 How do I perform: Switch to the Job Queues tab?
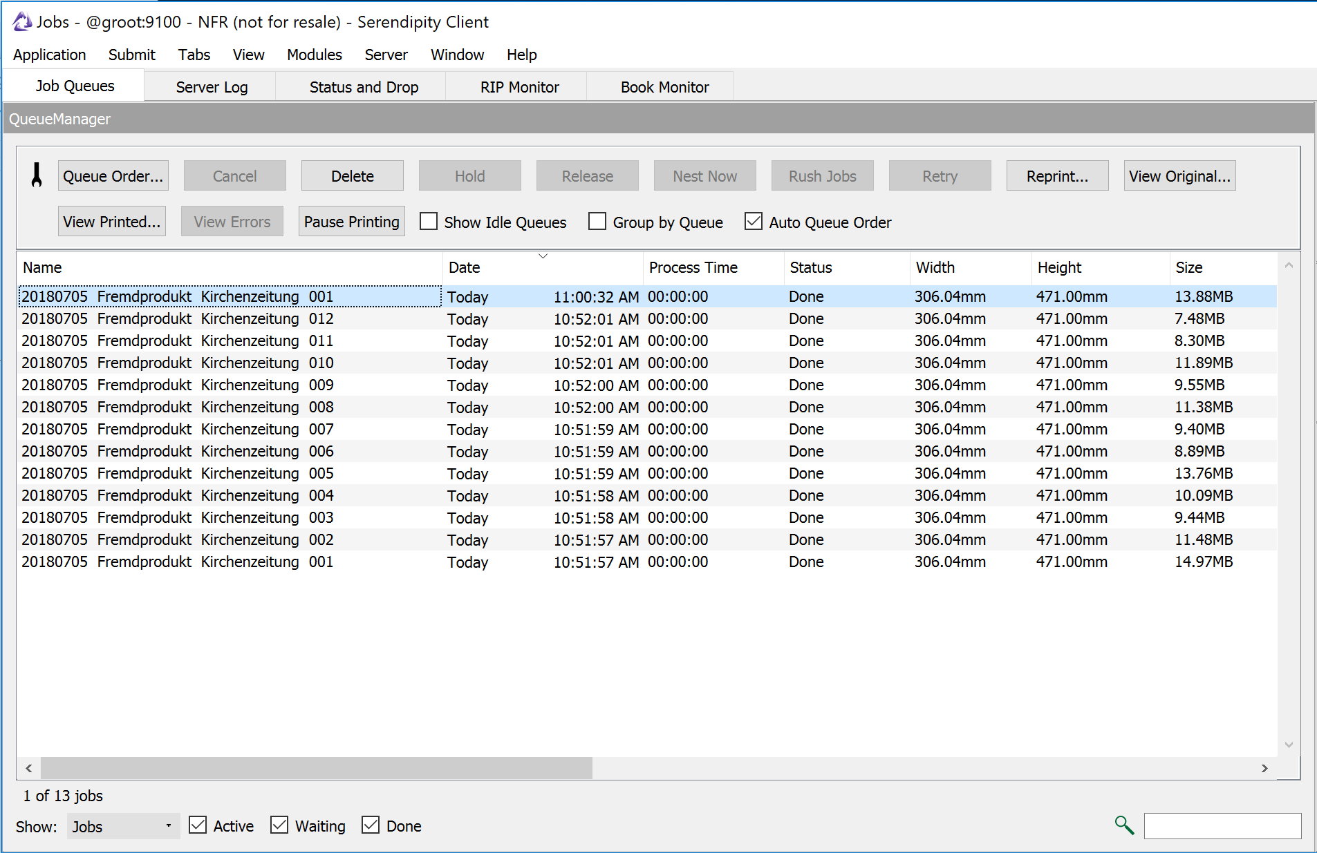[x=75, y=86]
